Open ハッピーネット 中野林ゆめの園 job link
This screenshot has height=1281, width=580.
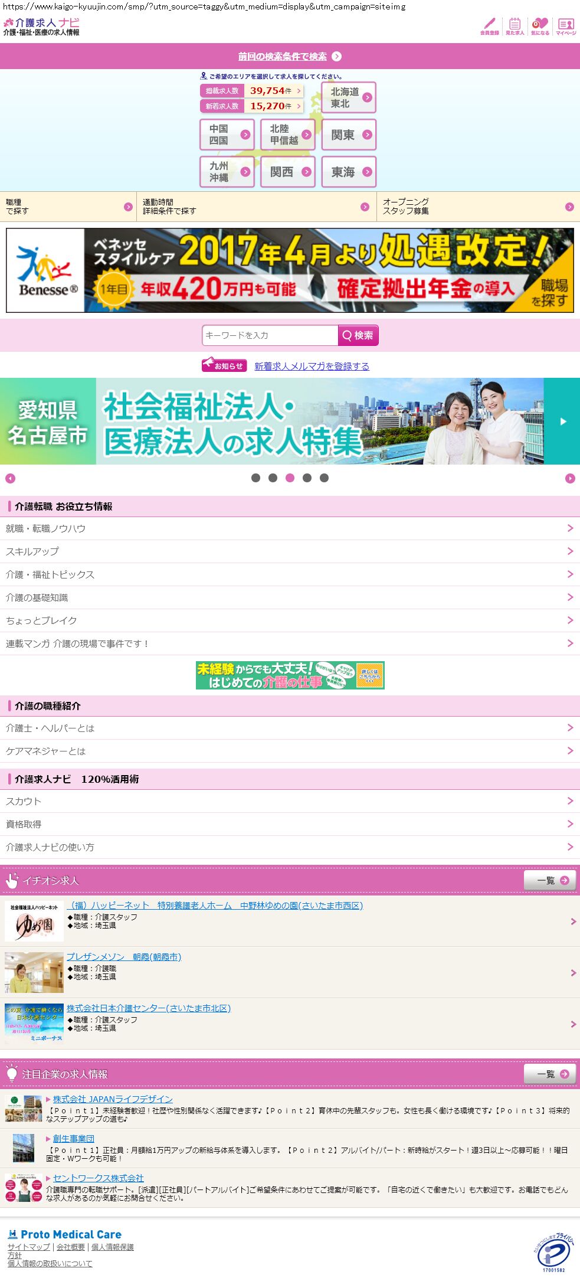pos(215,905)
